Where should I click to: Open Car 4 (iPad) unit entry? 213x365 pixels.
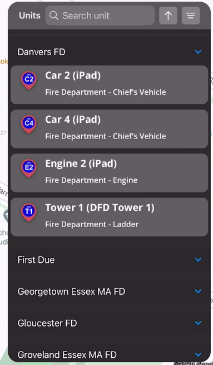tap(110, 129)
